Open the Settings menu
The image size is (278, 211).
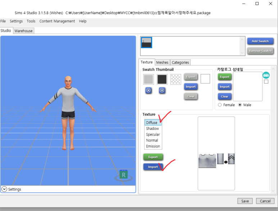coord(16,21)
